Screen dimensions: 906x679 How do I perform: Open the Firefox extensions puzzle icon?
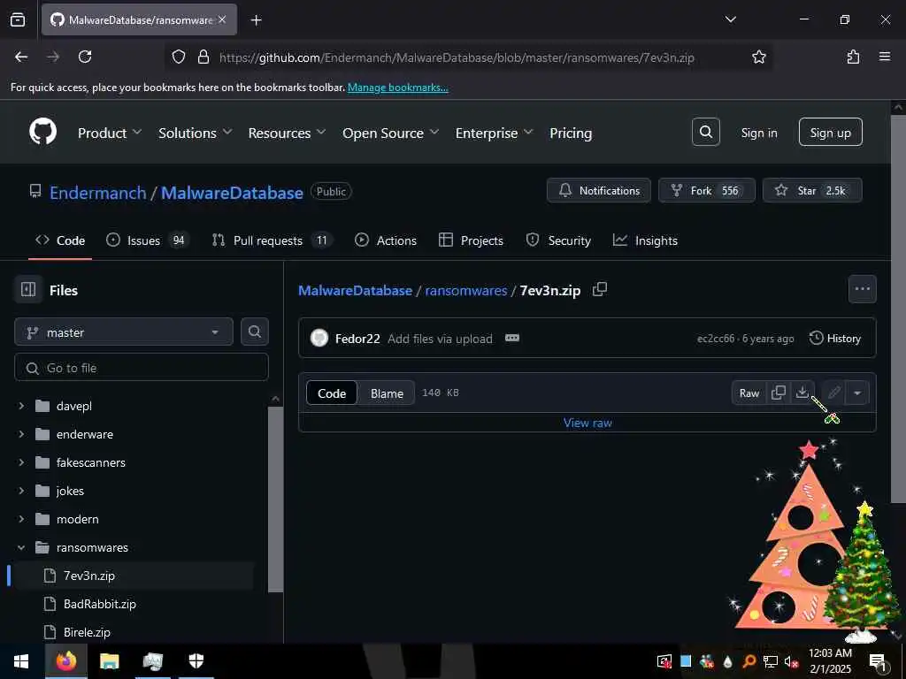click(x=853, y=57)
